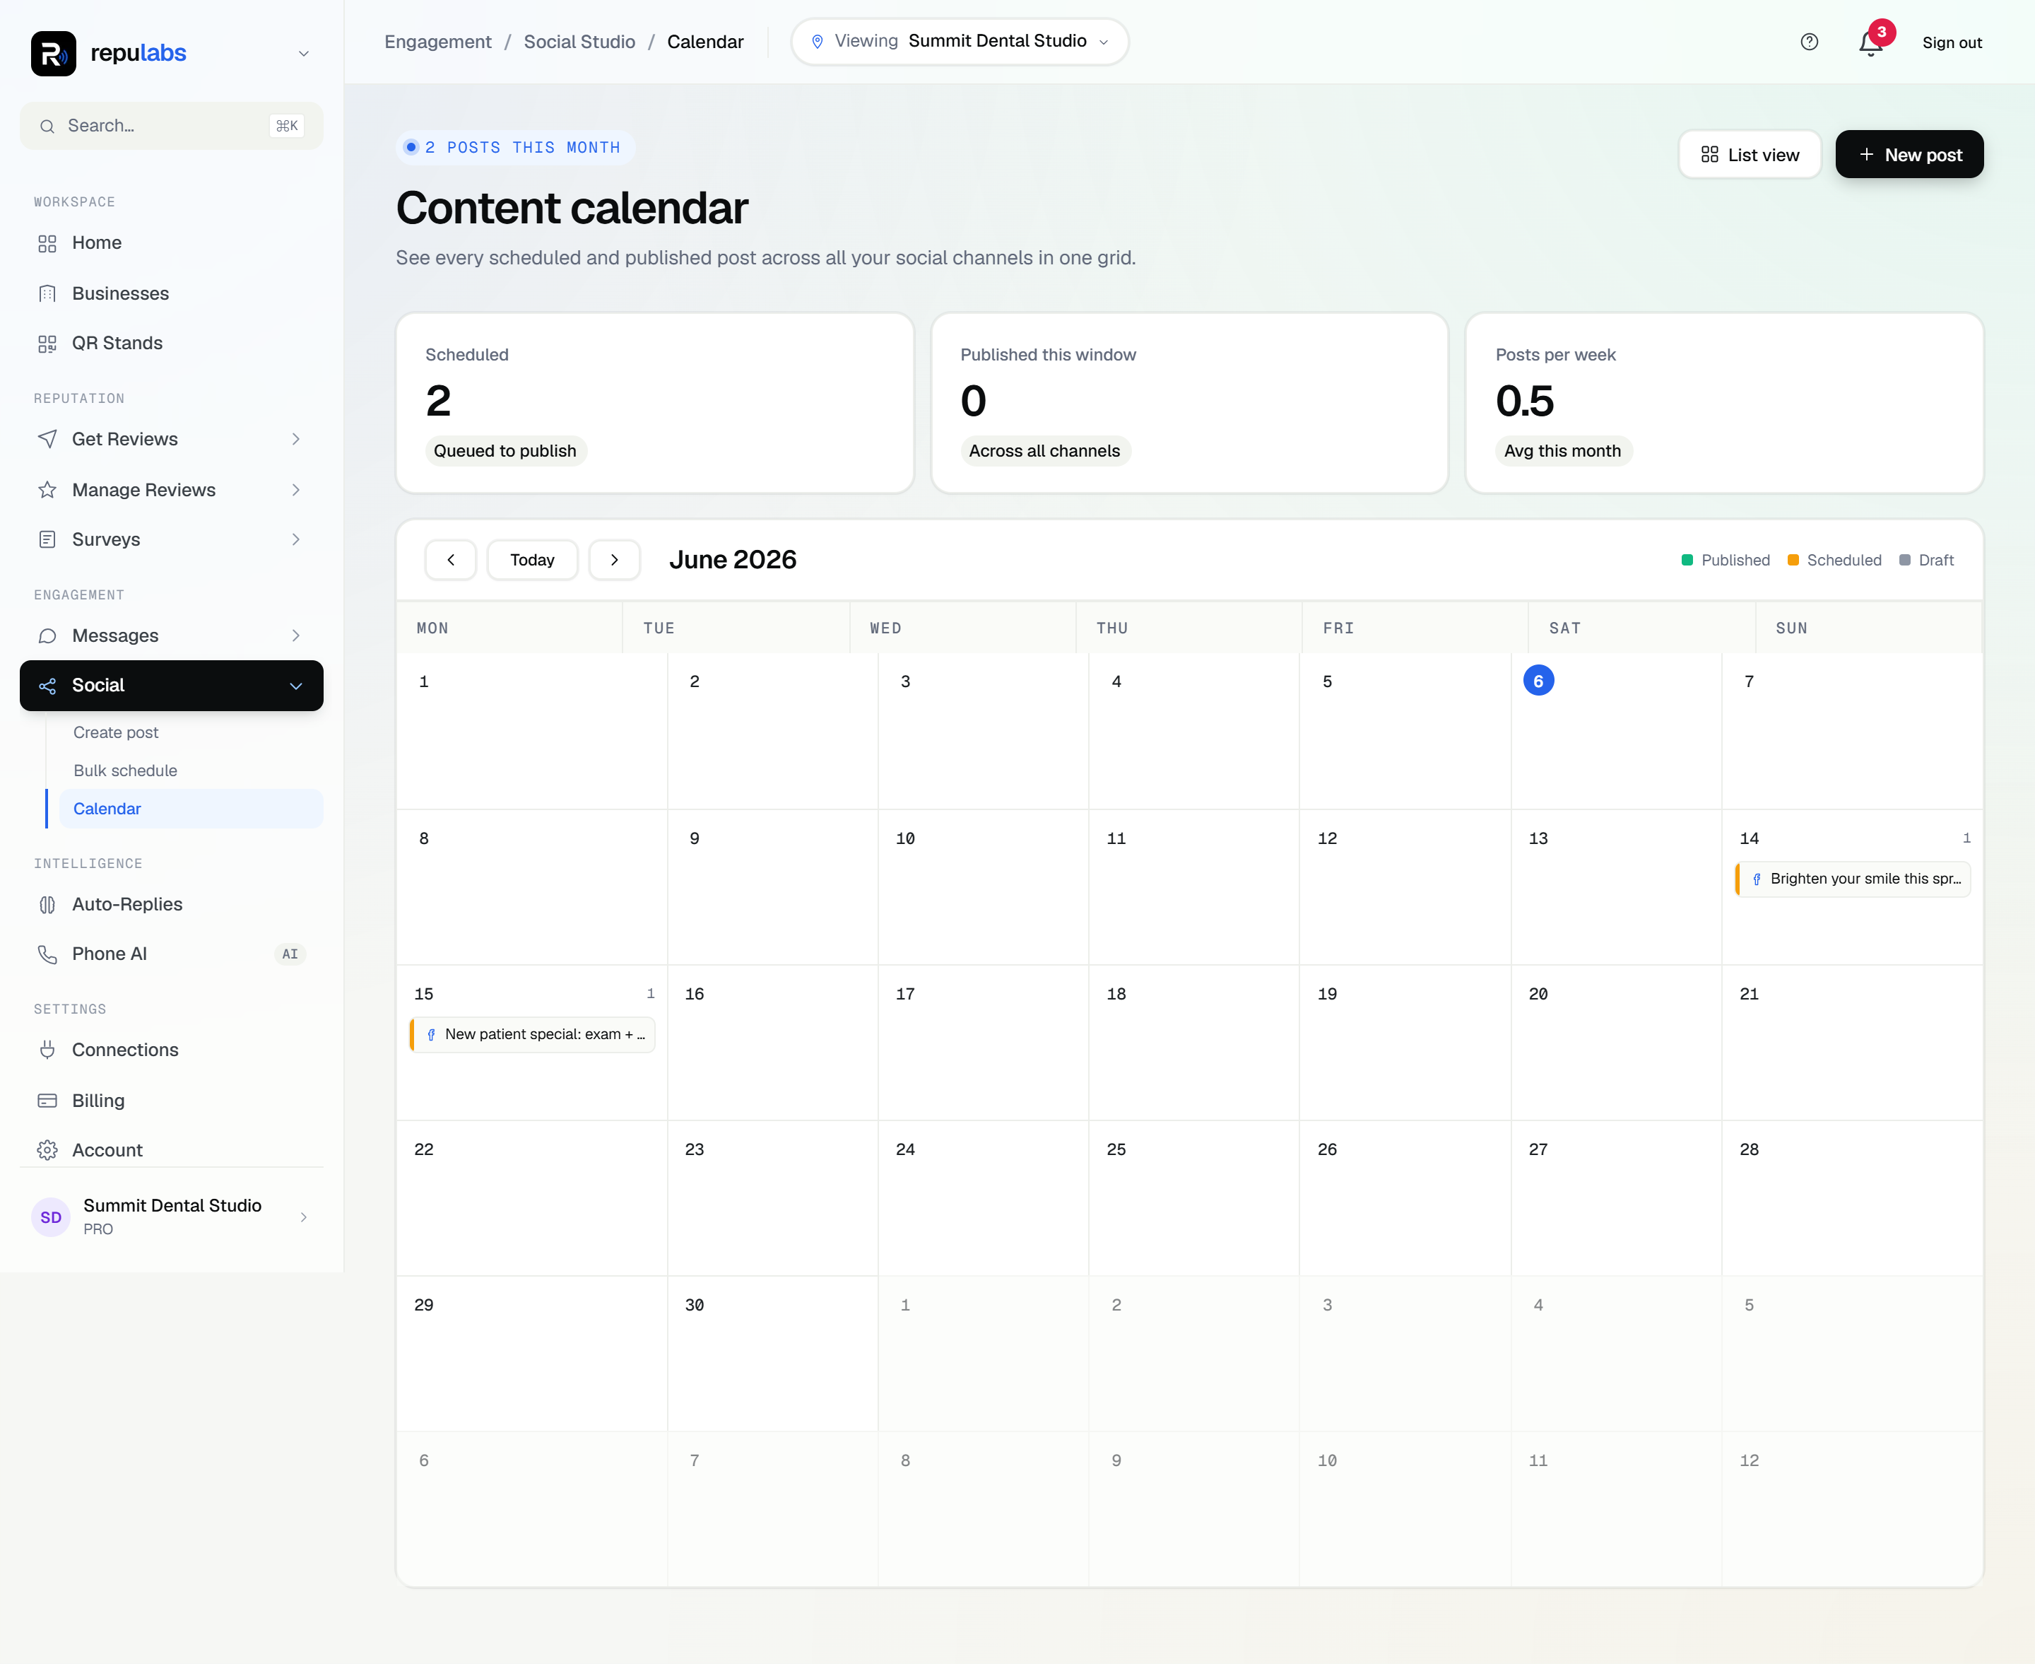Click the Published this window card
2035x1664 pixels.
tap(1189, 403)
